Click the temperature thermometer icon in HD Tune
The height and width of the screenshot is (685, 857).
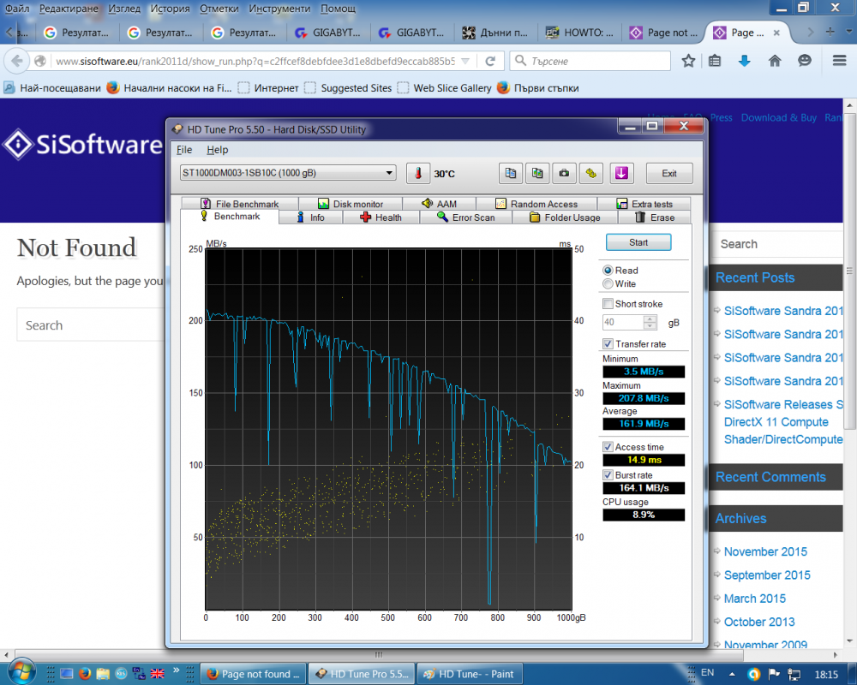[418, 174]
